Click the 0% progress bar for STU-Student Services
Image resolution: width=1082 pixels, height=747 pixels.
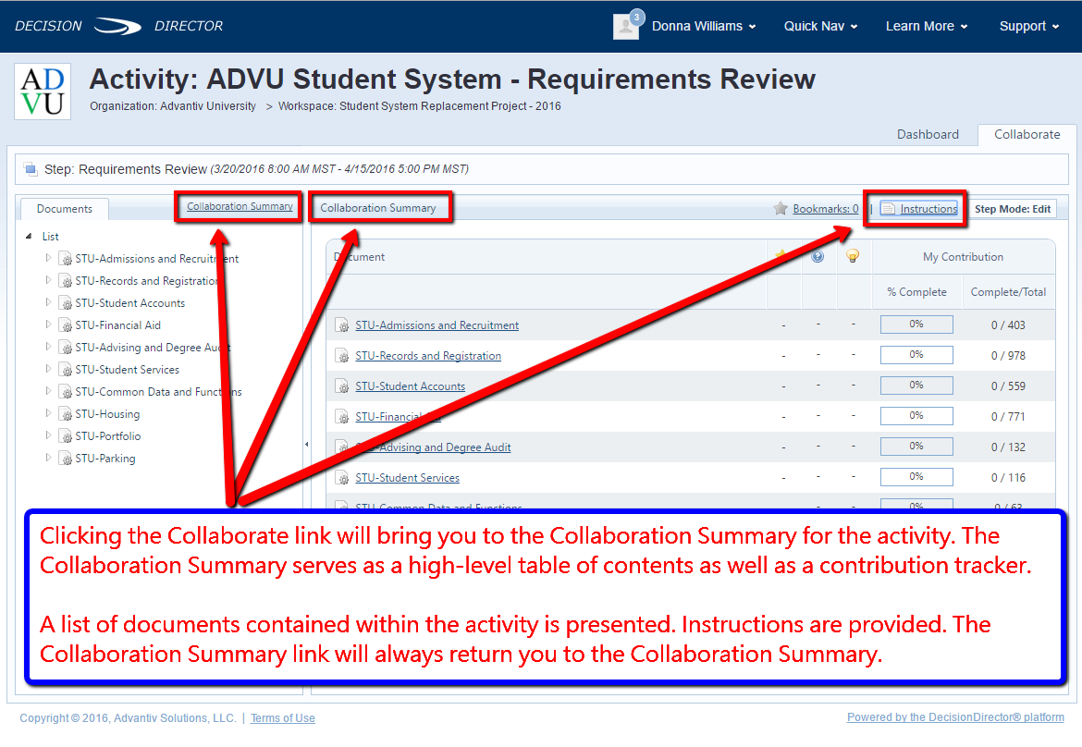point(916,477)
